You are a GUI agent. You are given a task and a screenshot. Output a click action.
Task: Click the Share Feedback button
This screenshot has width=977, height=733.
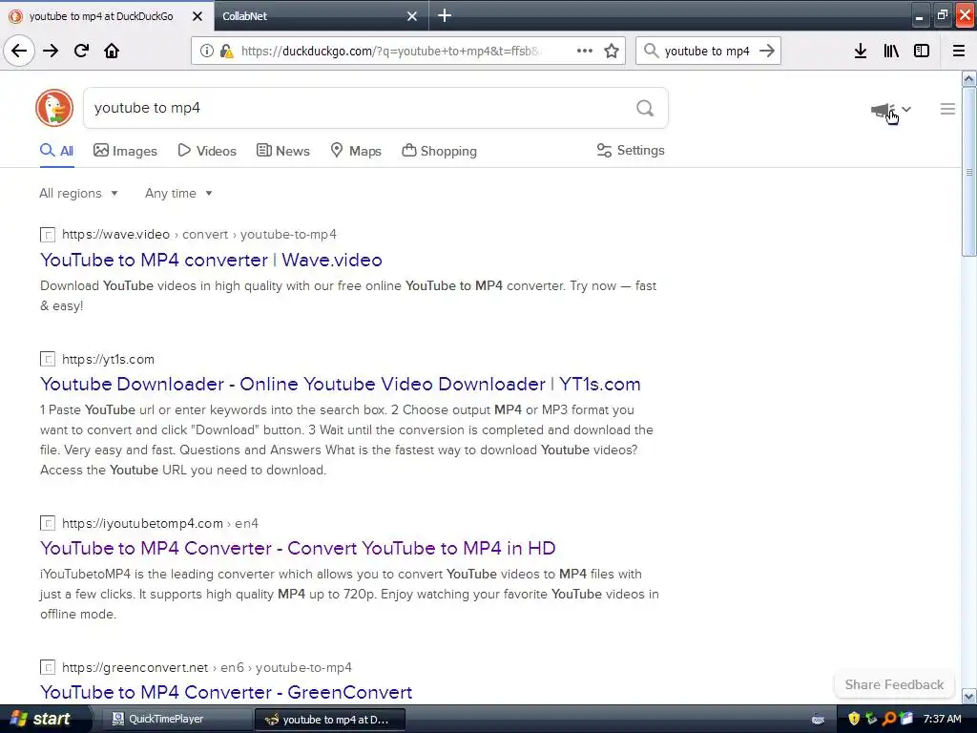894,684
